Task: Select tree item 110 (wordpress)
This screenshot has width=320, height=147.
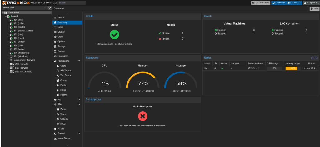Action: click(x=26, y=53)
